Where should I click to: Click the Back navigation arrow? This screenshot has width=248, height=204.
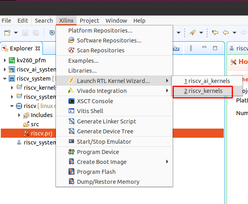click(226, 33)
